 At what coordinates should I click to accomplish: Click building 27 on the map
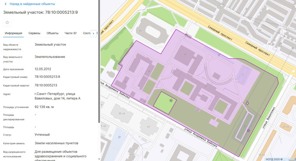[148, 127]
